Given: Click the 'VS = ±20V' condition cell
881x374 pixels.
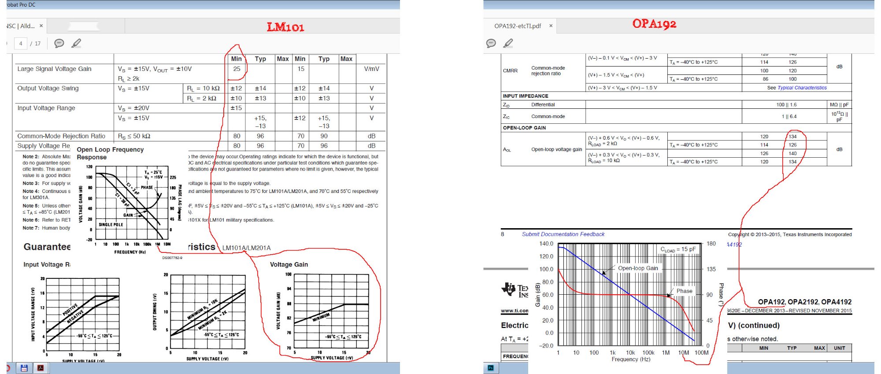Looking at the screenshot, I should [x=133, y=108].
